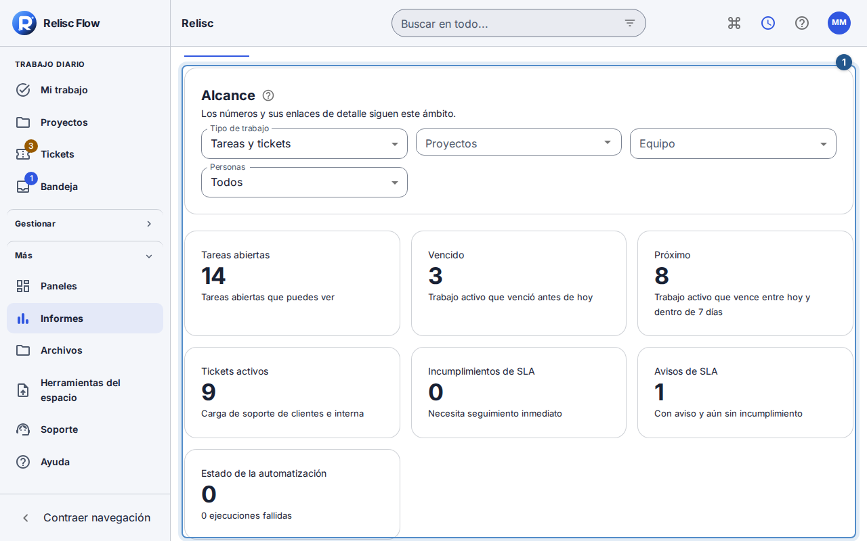
Task: Click the help icon in top bar
Action: [x=802, y=23]
